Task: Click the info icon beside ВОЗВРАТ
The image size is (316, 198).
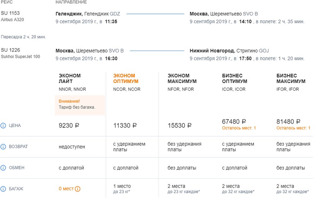Action: pos(3,147)
